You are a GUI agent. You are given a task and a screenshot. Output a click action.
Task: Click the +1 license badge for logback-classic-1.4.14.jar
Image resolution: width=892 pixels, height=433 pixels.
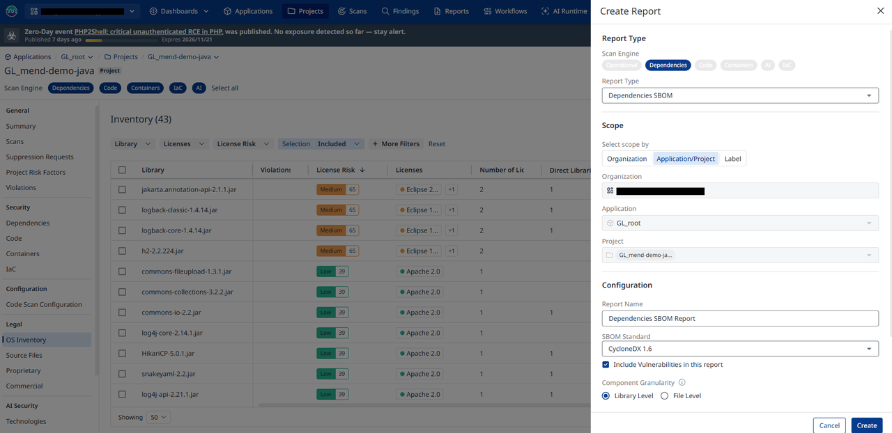pos(452,210)
